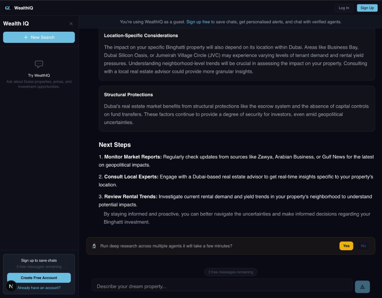The height and width of the screenshot is (298, 382).
Task: Click the chat bubble icon above Try WealthIQ
Action: (39, 64)
